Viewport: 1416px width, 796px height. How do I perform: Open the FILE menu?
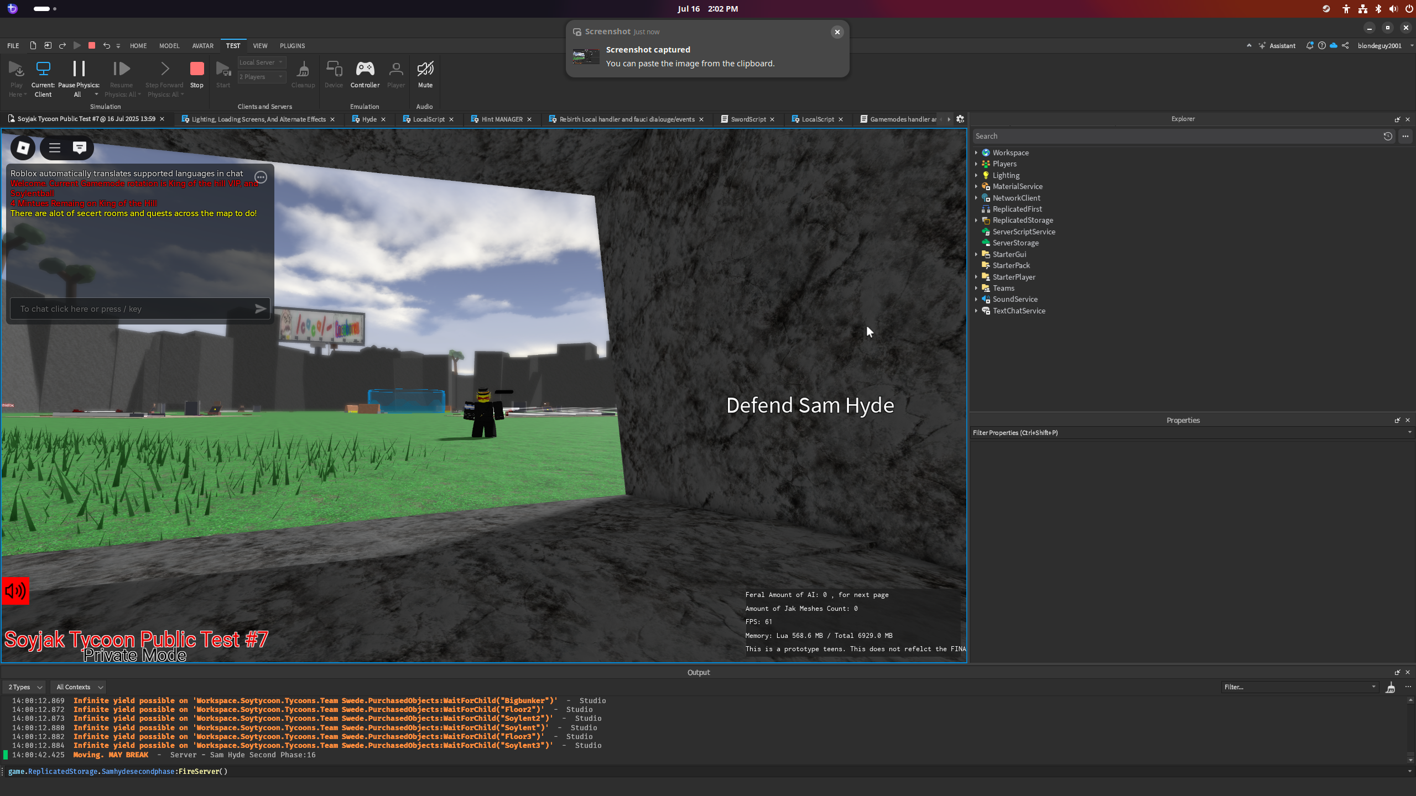point(13,46)
